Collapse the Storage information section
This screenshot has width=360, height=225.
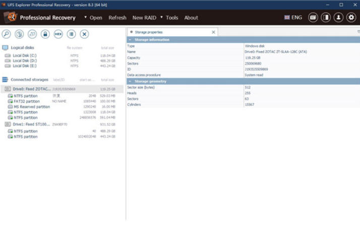coord(130,40)
